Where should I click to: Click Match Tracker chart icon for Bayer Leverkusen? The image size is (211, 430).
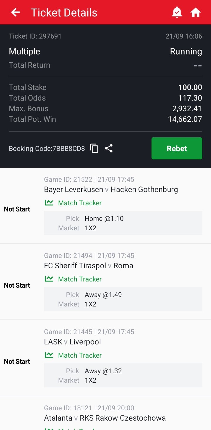(x=49, y=203)
